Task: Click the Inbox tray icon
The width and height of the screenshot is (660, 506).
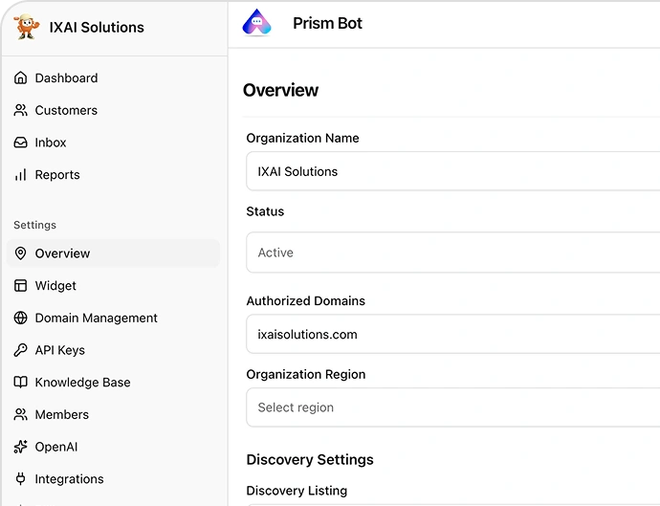Action: pos(20,143)
